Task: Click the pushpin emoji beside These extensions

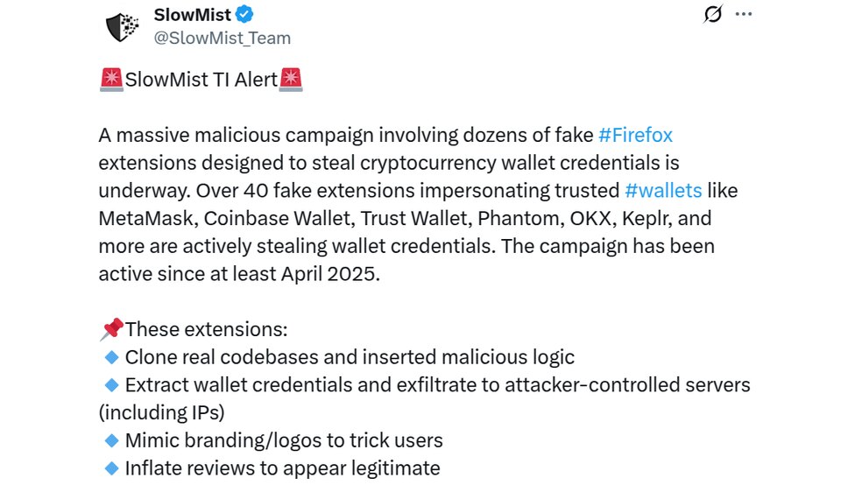Action: click(x=111, y=329)
